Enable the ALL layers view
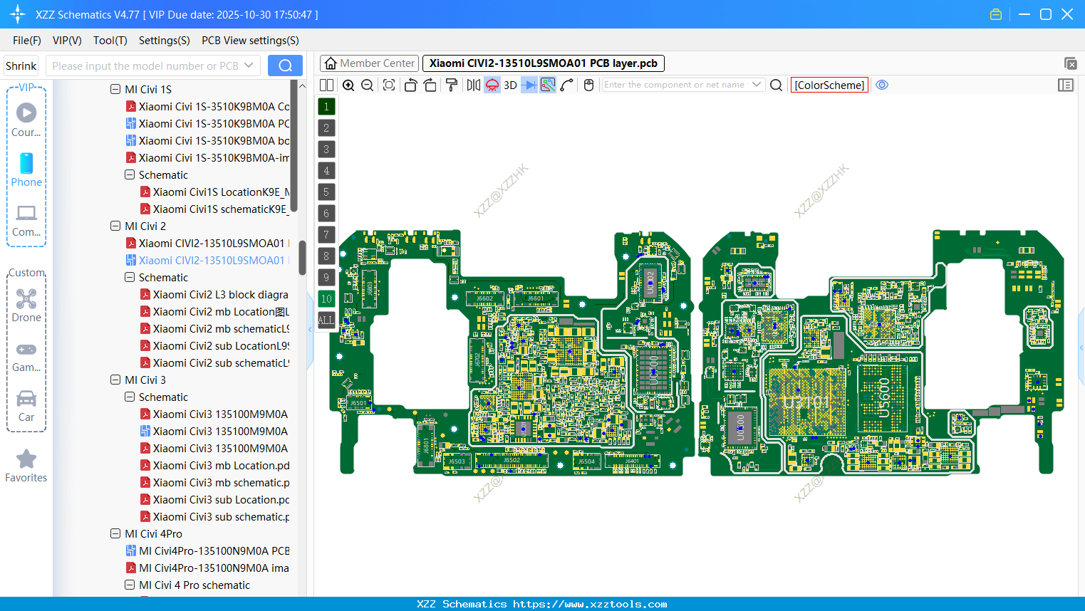1085x611 pixels. 326,320
